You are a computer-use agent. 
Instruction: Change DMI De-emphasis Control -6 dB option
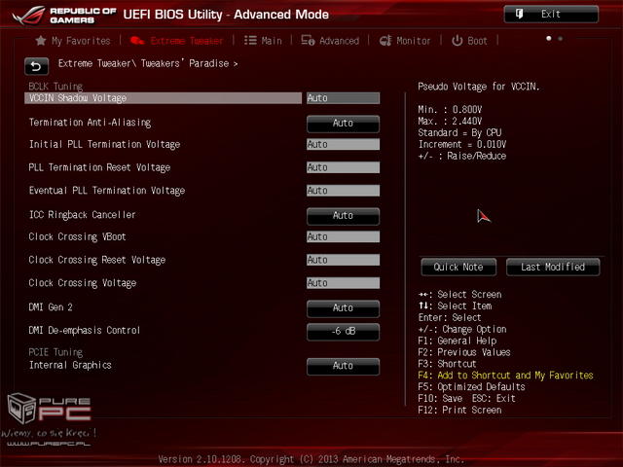(343, 332)
